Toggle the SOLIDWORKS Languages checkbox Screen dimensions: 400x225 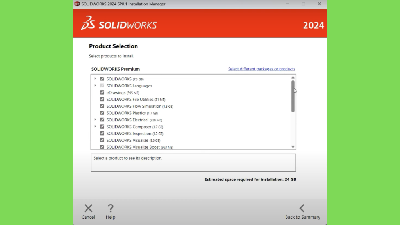tap(102, 86)
